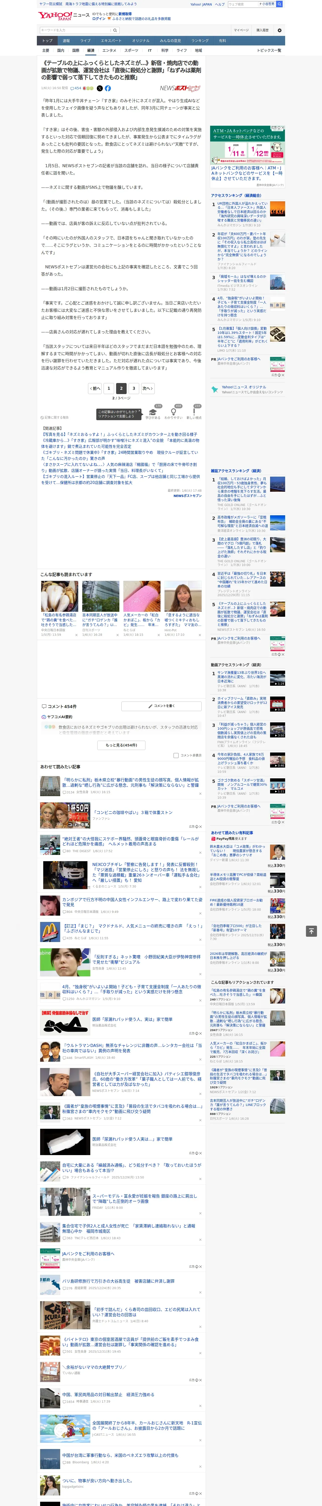Open the コンビニの珈琲やばい ad
This screenshot has height=1506, width=322.
(x=132, y=813)
